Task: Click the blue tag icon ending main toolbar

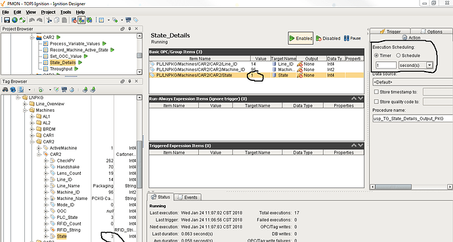Action: (x=135, y=20)
